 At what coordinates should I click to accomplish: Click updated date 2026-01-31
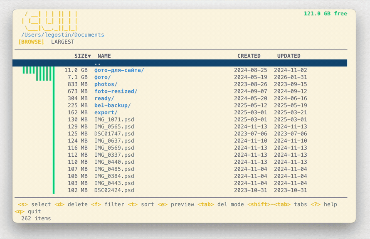coord(291,77)
